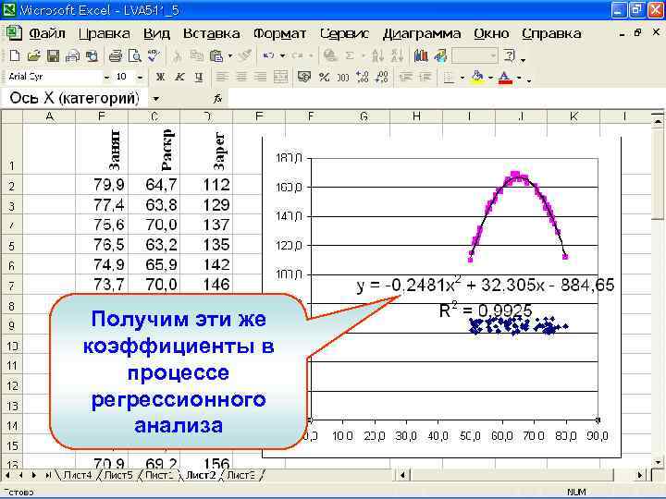Run the spelling check icon

point(154,55)
